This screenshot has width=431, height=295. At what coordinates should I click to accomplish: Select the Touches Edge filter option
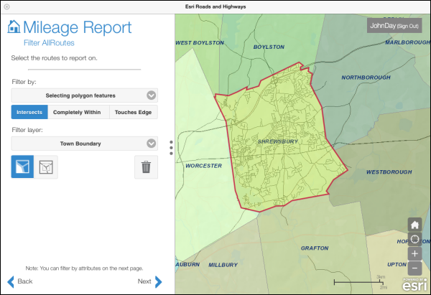click(133, 112)
